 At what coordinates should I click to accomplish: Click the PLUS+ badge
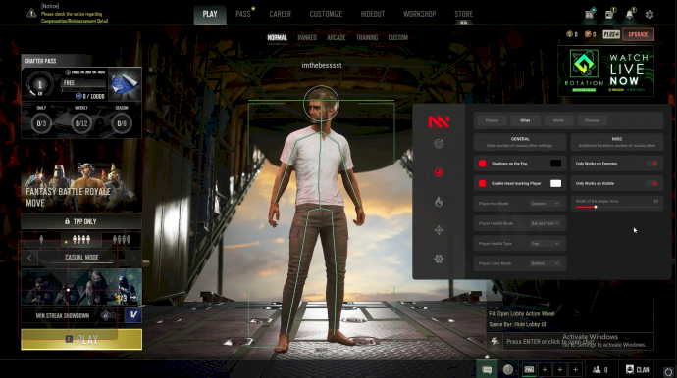611,34
